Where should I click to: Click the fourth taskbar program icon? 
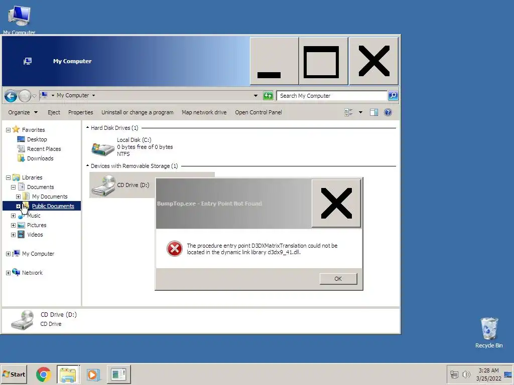point(118,374)
